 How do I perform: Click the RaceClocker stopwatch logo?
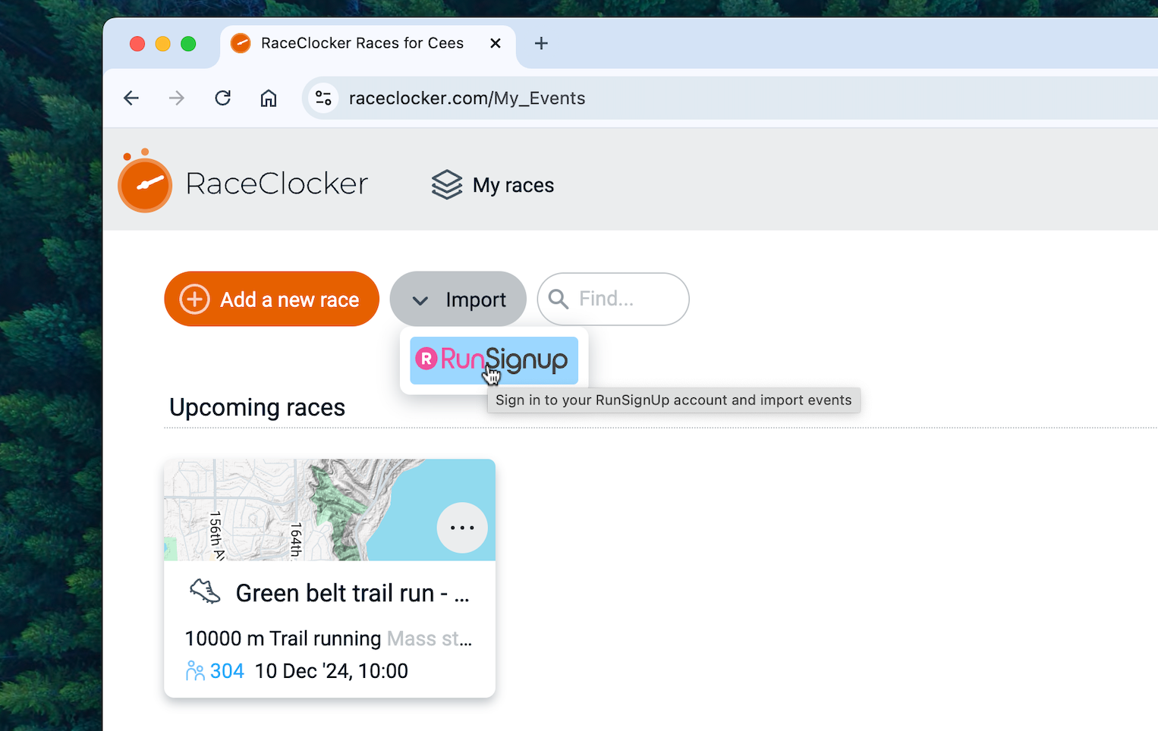click(145, 183)
